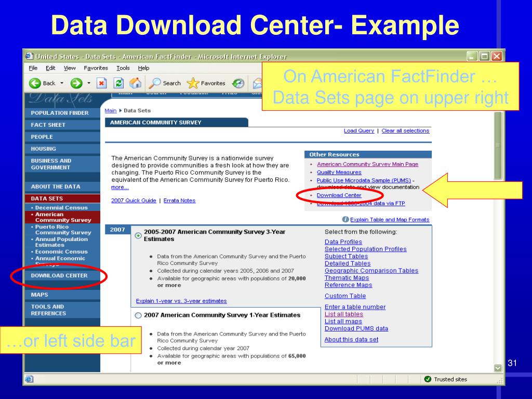Click scrollbar down arrow button
This screenshot has height=399, width=532.
pos(498,368)
